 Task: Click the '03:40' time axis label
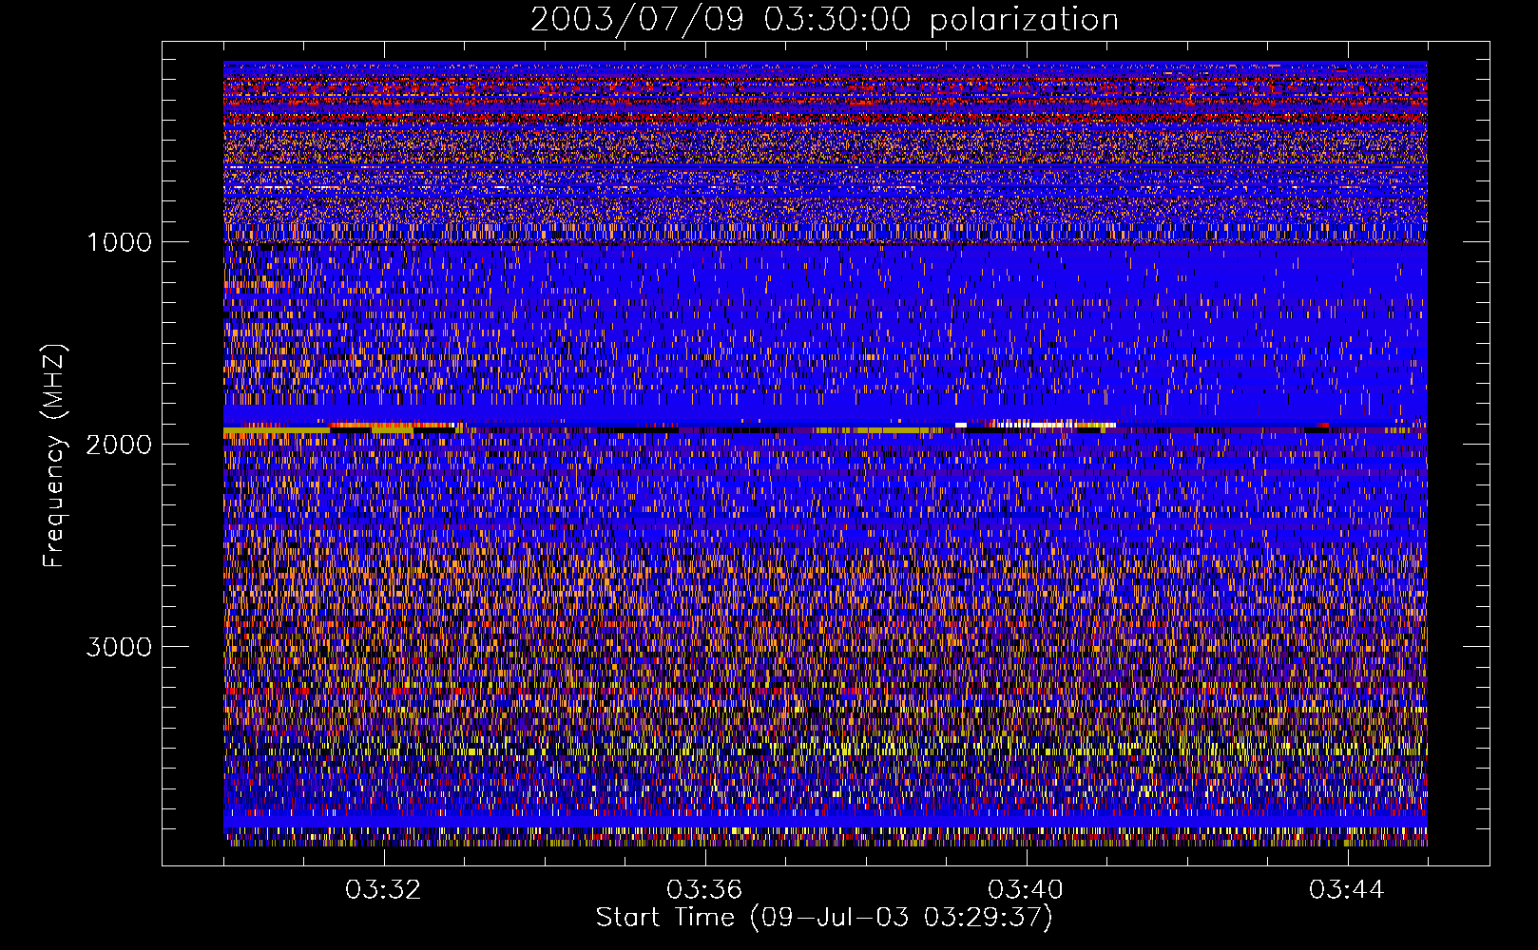[1026, 890]
